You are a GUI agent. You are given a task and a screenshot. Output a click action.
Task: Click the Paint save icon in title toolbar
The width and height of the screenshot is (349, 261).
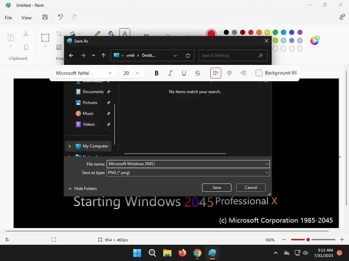tap(45, 17)
